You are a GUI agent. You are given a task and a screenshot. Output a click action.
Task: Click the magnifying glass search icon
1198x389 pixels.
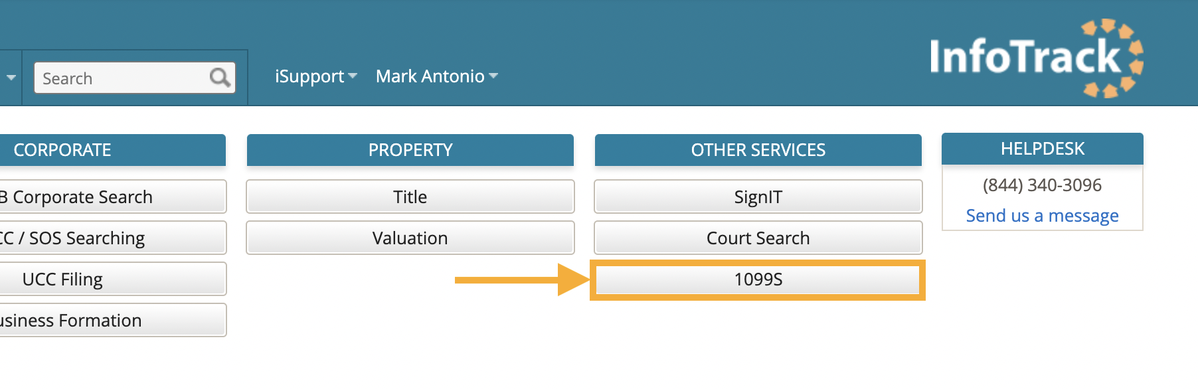220,78
